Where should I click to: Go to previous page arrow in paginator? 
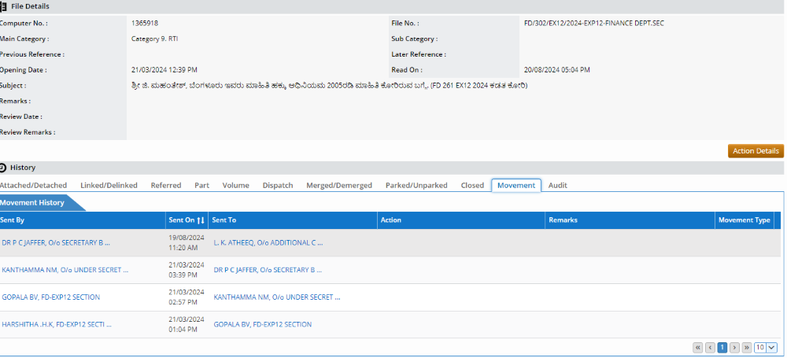[710, 347]
